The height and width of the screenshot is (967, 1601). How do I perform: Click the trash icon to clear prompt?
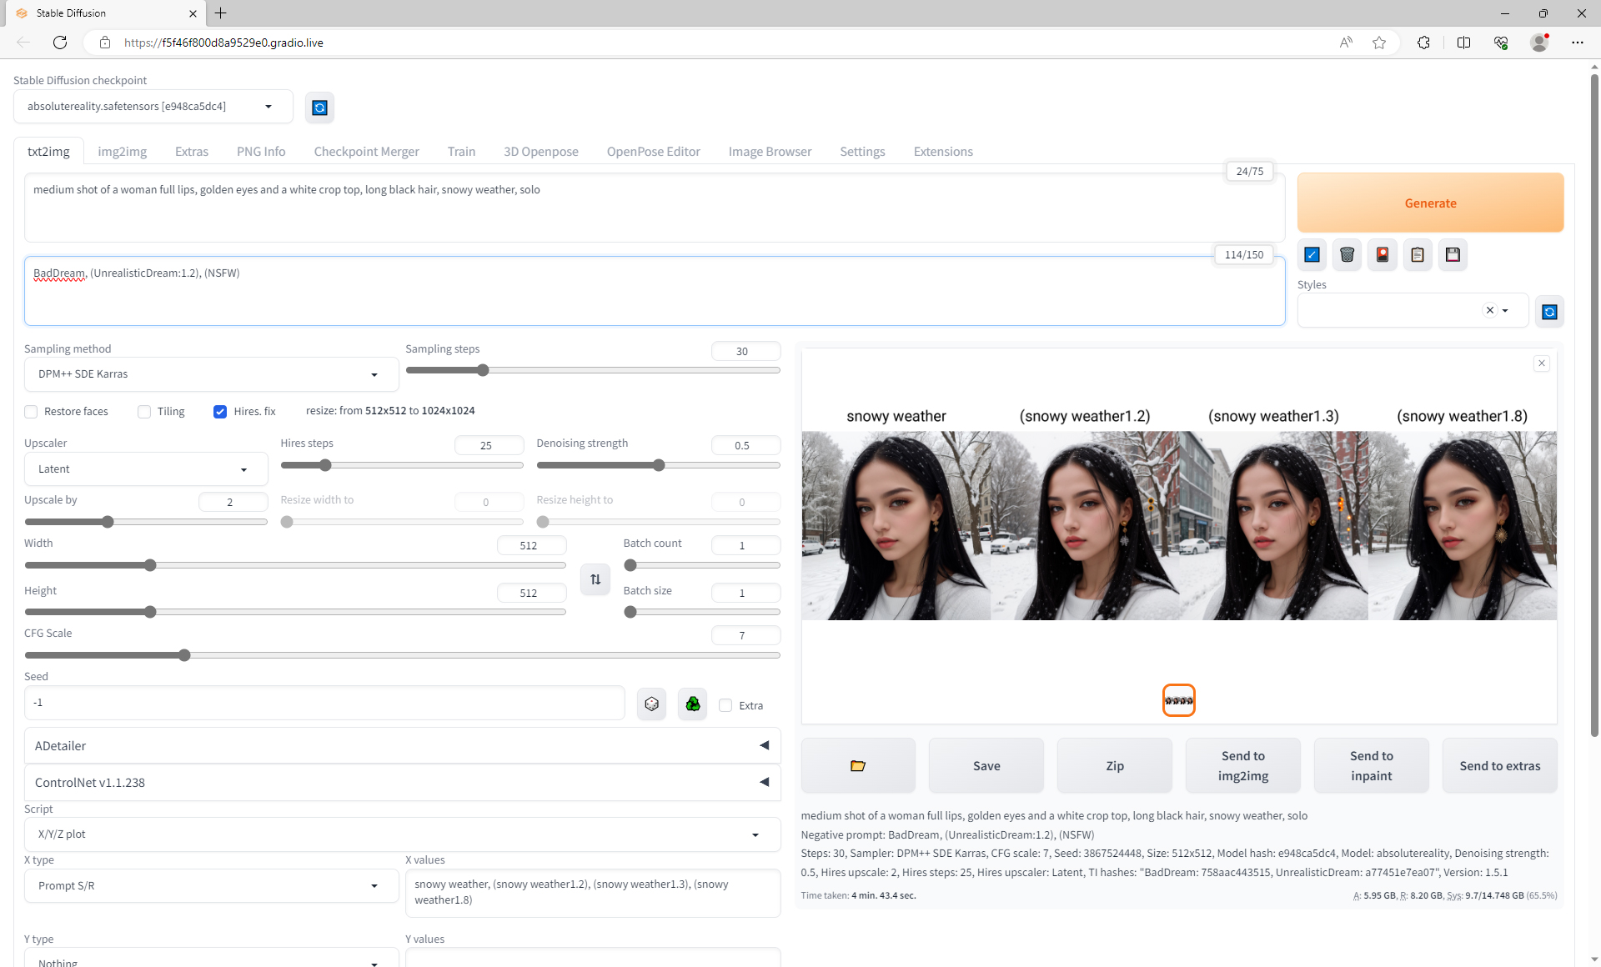click(x=1347, y=255)
